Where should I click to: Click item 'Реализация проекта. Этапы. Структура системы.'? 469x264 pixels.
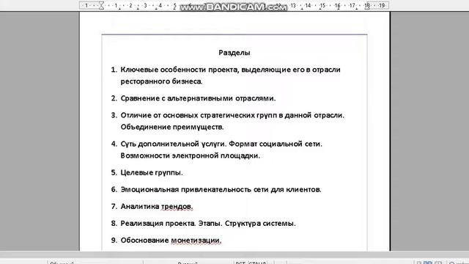pos(208,224)
